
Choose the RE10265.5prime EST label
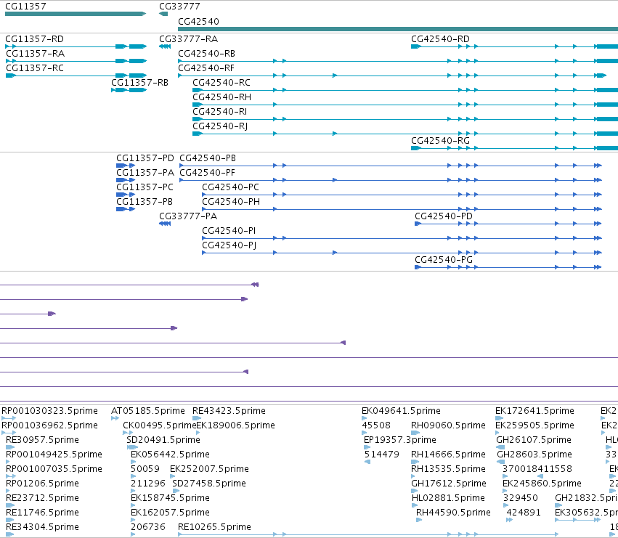click(214, 528)
